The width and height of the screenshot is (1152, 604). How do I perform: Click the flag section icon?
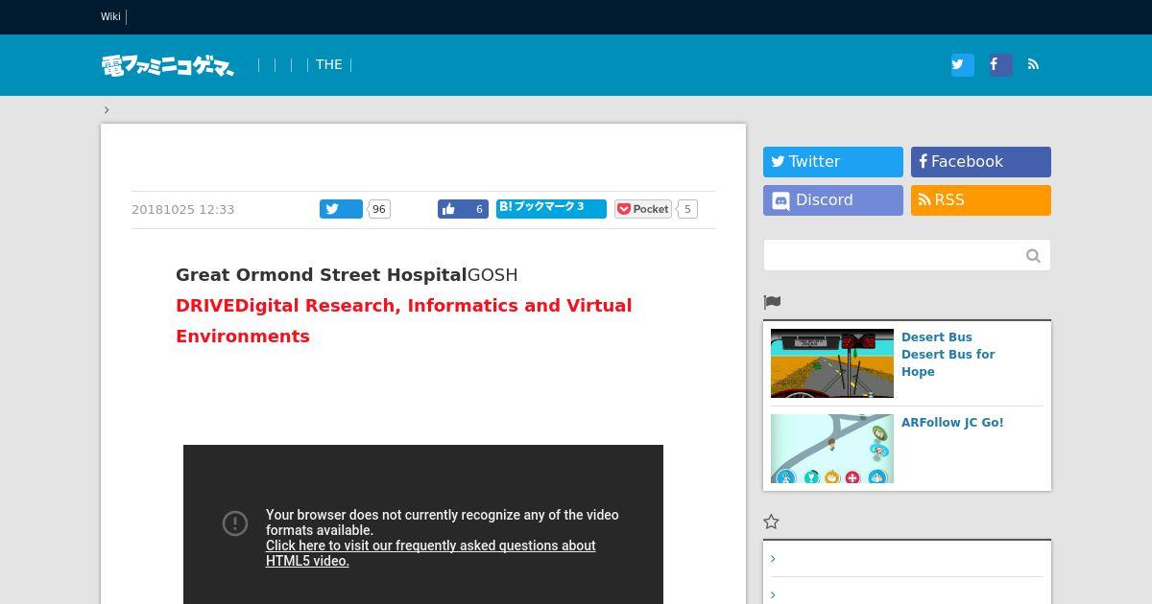click(772, 302)
